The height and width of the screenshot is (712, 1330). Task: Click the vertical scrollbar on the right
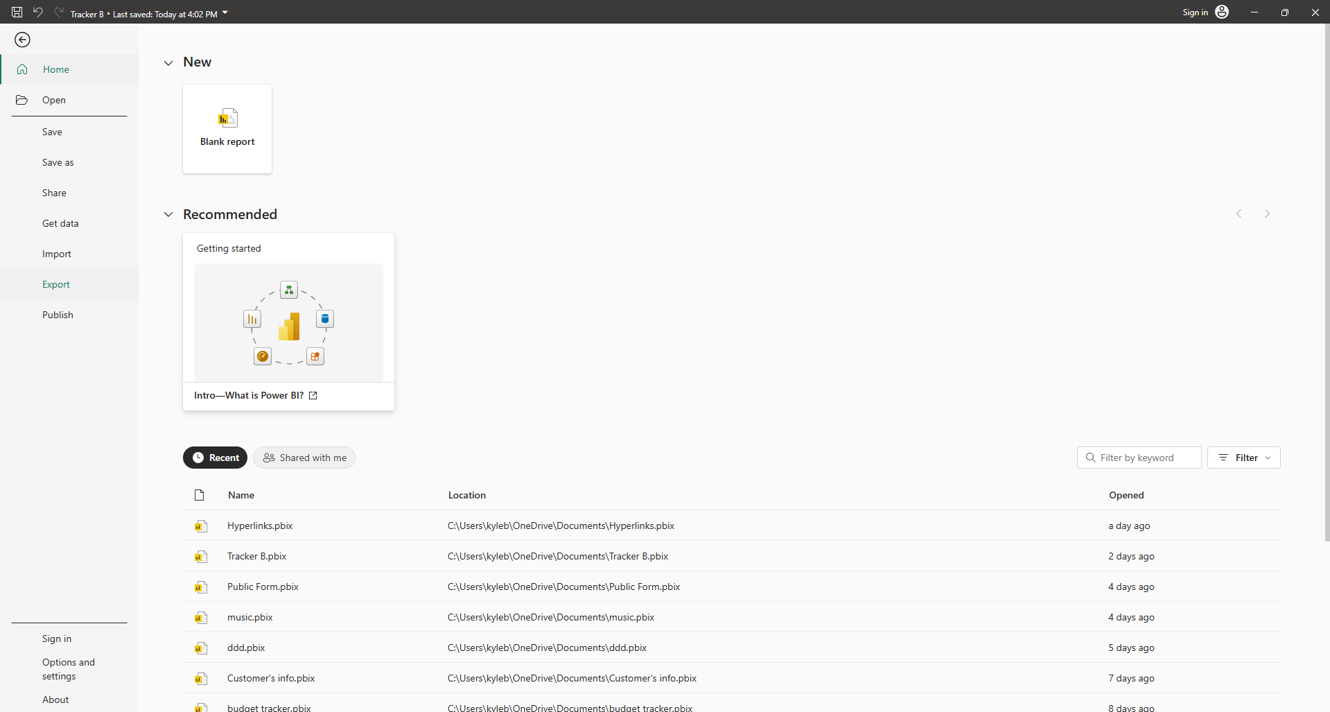click(x=1327, y=283)
